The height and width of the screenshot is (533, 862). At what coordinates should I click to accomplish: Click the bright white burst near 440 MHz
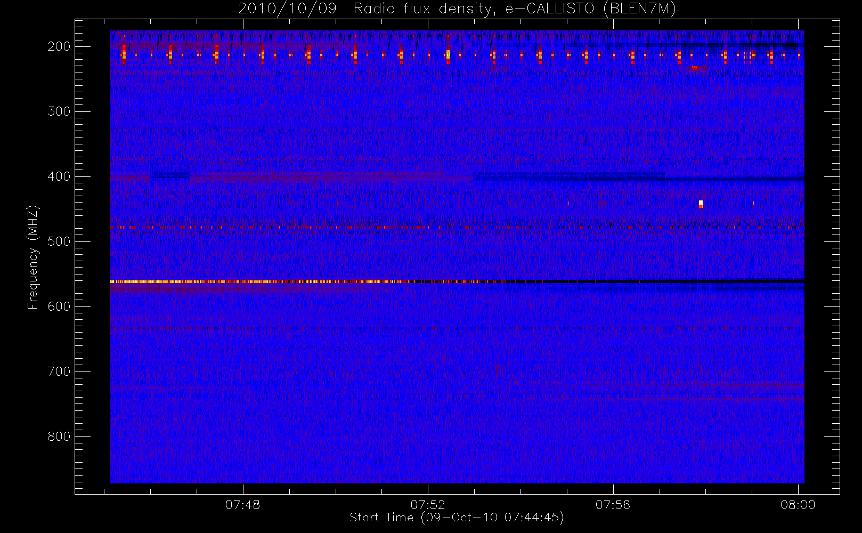701,204
